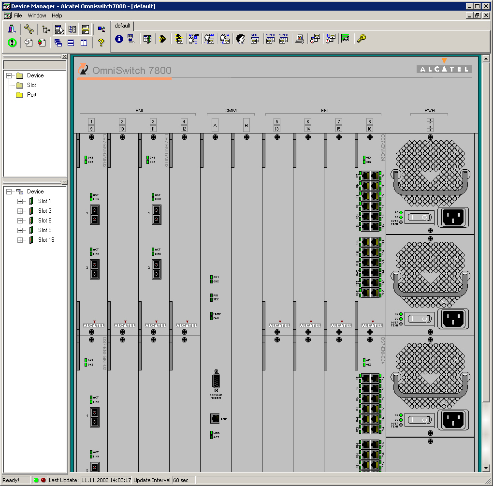Click the green status light in status bar
Viewport: 493px width, 486px height.
click(36, 480)
